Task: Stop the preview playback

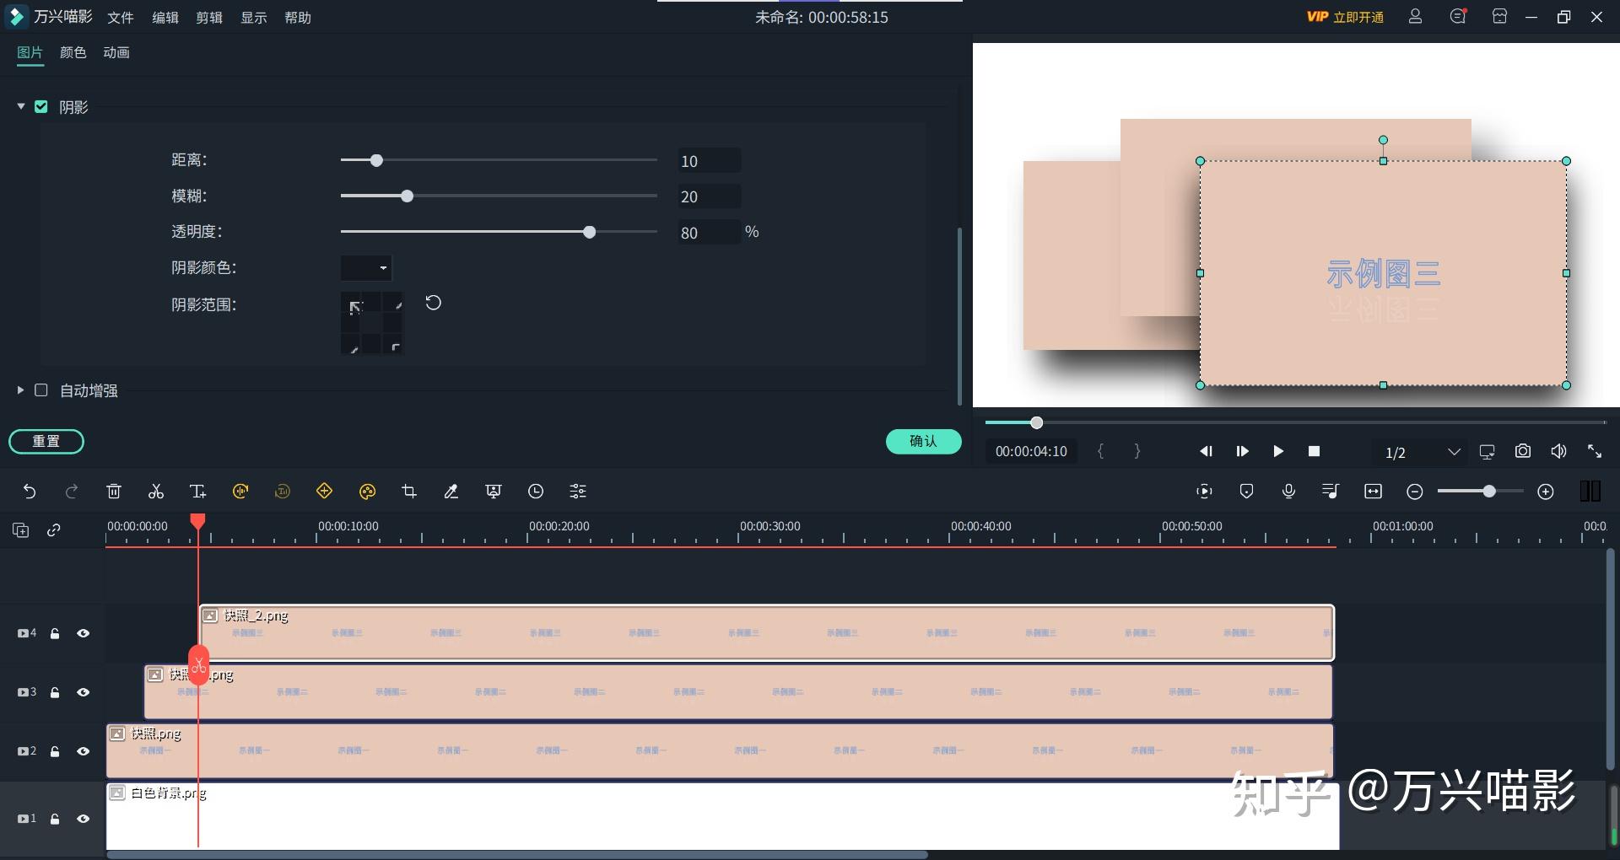Action: 1314,451
